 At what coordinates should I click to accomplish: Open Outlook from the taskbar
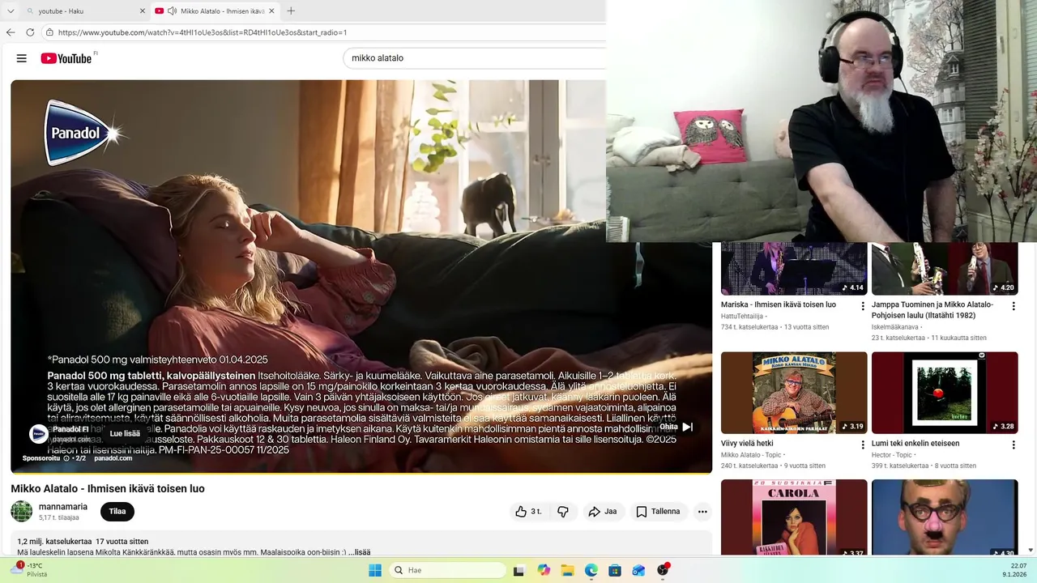pos(638,570)
